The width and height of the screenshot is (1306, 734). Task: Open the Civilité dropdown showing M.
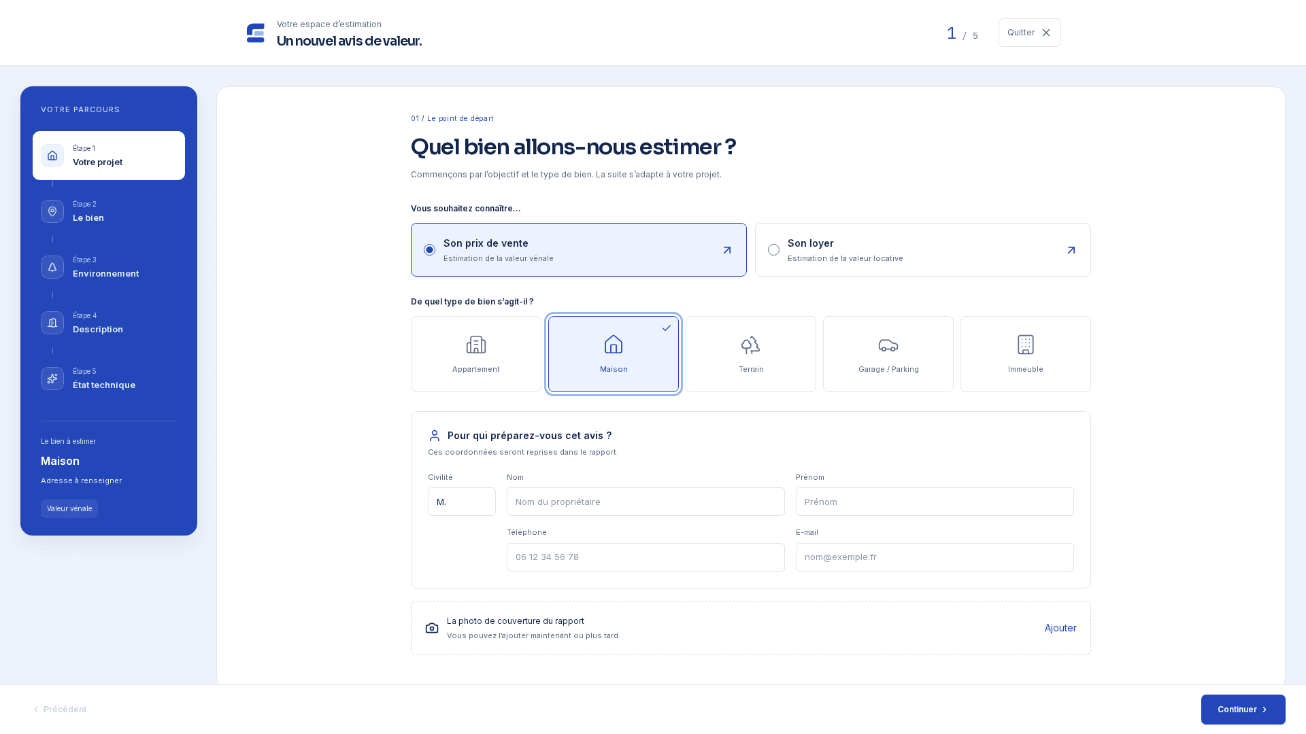pos(462,502)
